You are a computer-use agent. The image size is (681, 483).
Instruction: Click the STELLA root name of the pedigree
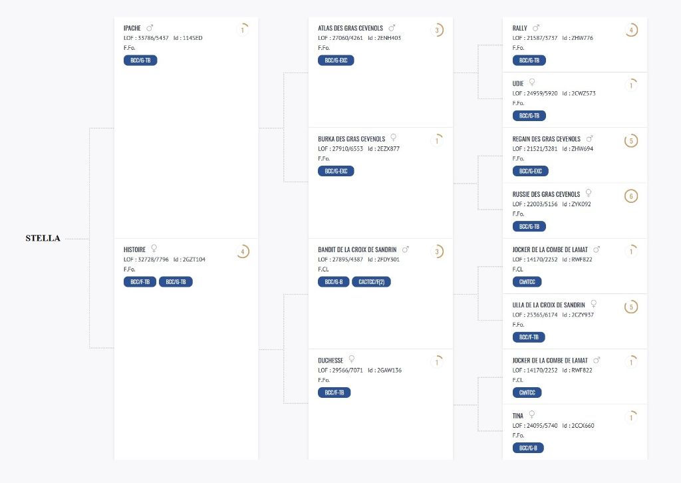[x=43, y=238]
